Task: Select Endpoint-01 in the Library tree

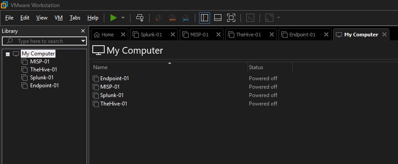Action: pyautogui.click(x=44, y=86)
